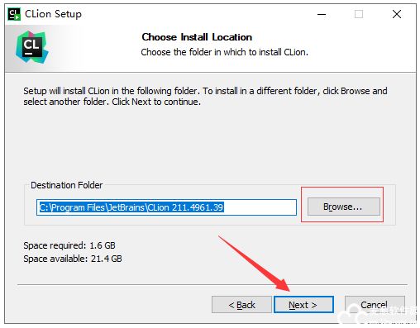Viewport: 420px width, 328px height.
Task: Click the small CLion icon in title bar
Action: pos(14,14)
